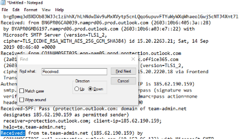Select the Up direction radio button
239x139 pixels.
77,89
